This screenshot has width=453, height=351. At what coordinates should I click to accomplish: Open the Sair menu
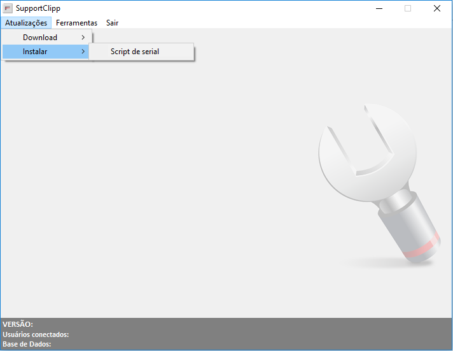(112, 23)
